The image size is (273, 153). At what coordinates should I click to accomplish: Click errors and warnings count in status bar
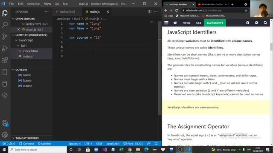coord(9,144)
